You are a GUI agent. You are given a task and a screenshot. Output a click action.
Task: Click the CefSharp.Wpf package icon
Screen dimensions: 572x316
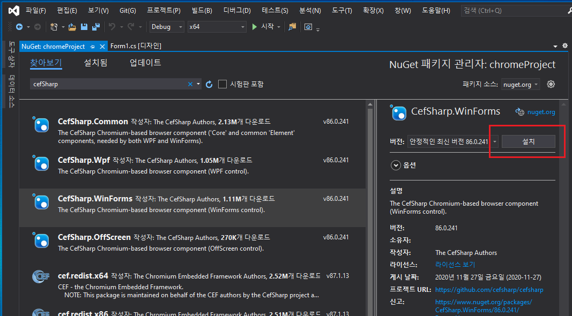pos(41,164)
